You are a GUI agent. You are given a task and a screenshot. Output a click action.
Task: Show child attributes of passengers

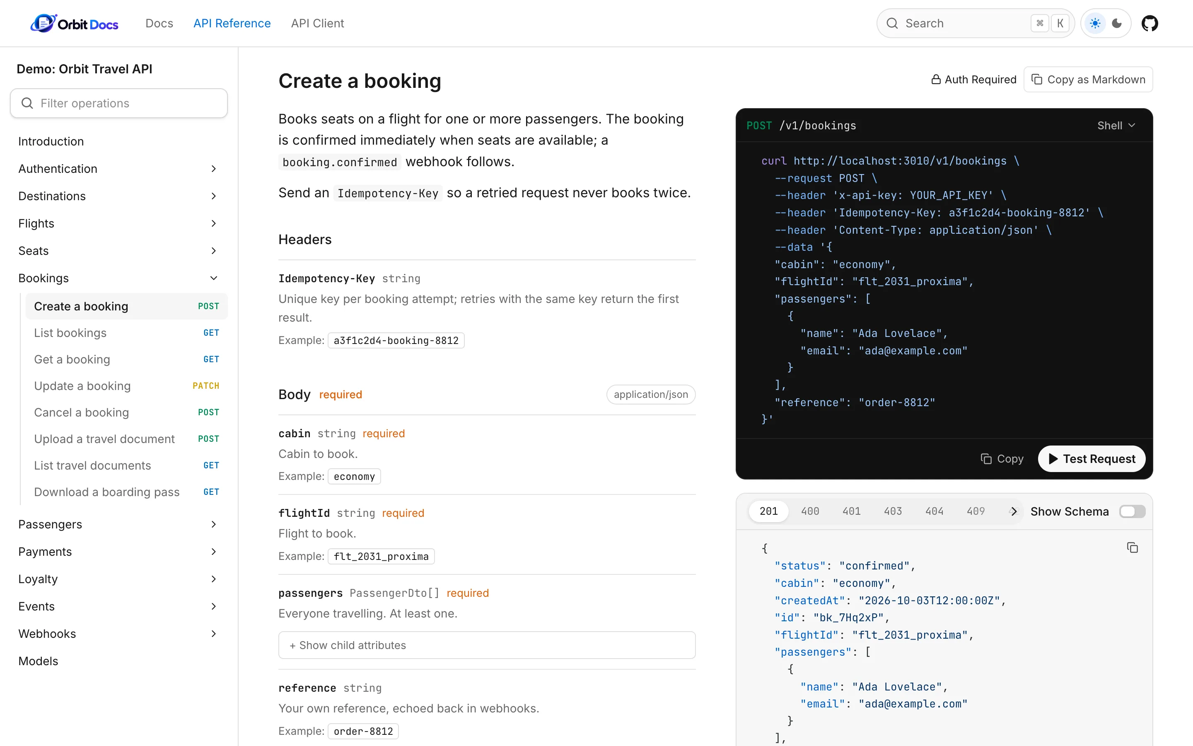coord(487,645)
